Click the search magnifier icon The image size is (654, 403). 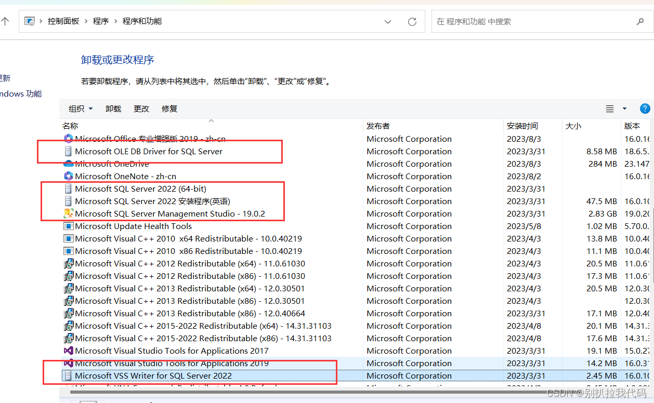tap(640, 21)
